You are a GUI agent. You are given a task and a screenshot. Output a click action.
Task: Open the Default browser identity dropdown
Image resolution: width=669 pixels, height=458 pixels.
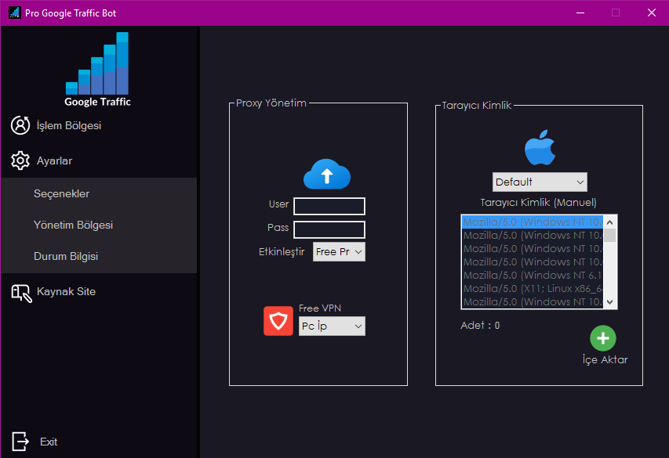tap(540, 182)
